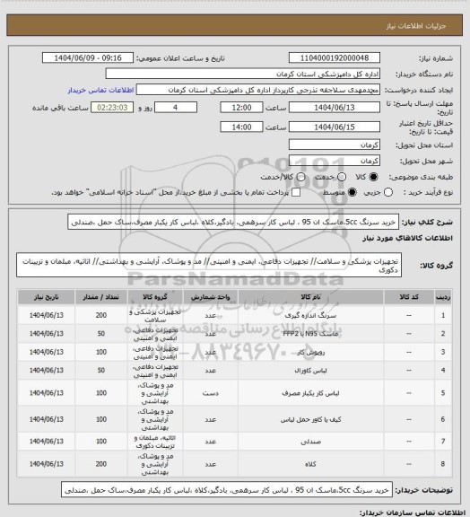Click the delivery province field کرمان
This screenshot has width=470, height=517.
[x=335, y=145]
